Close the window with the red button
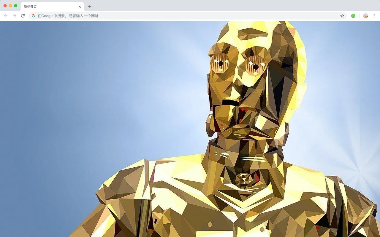The width and height of the screenshot is (380, 237). (5, 6)
